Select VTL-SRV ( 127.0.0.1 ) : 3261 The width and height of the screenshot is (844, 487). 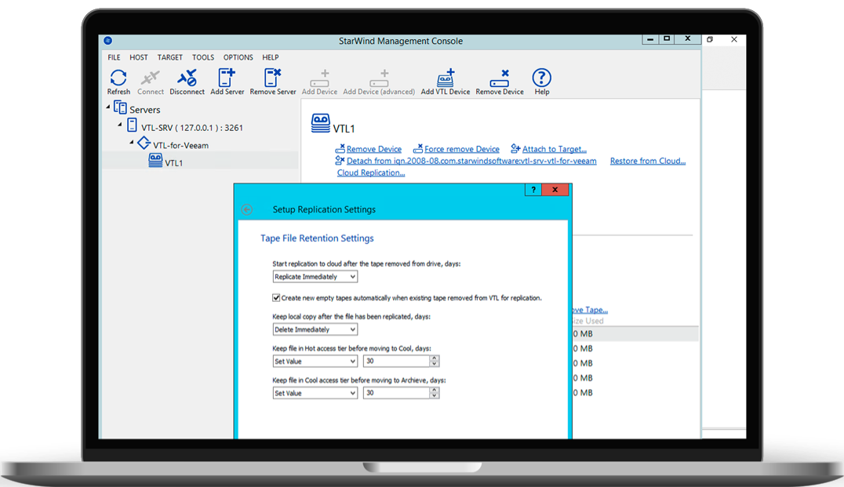tap(192, 128)
